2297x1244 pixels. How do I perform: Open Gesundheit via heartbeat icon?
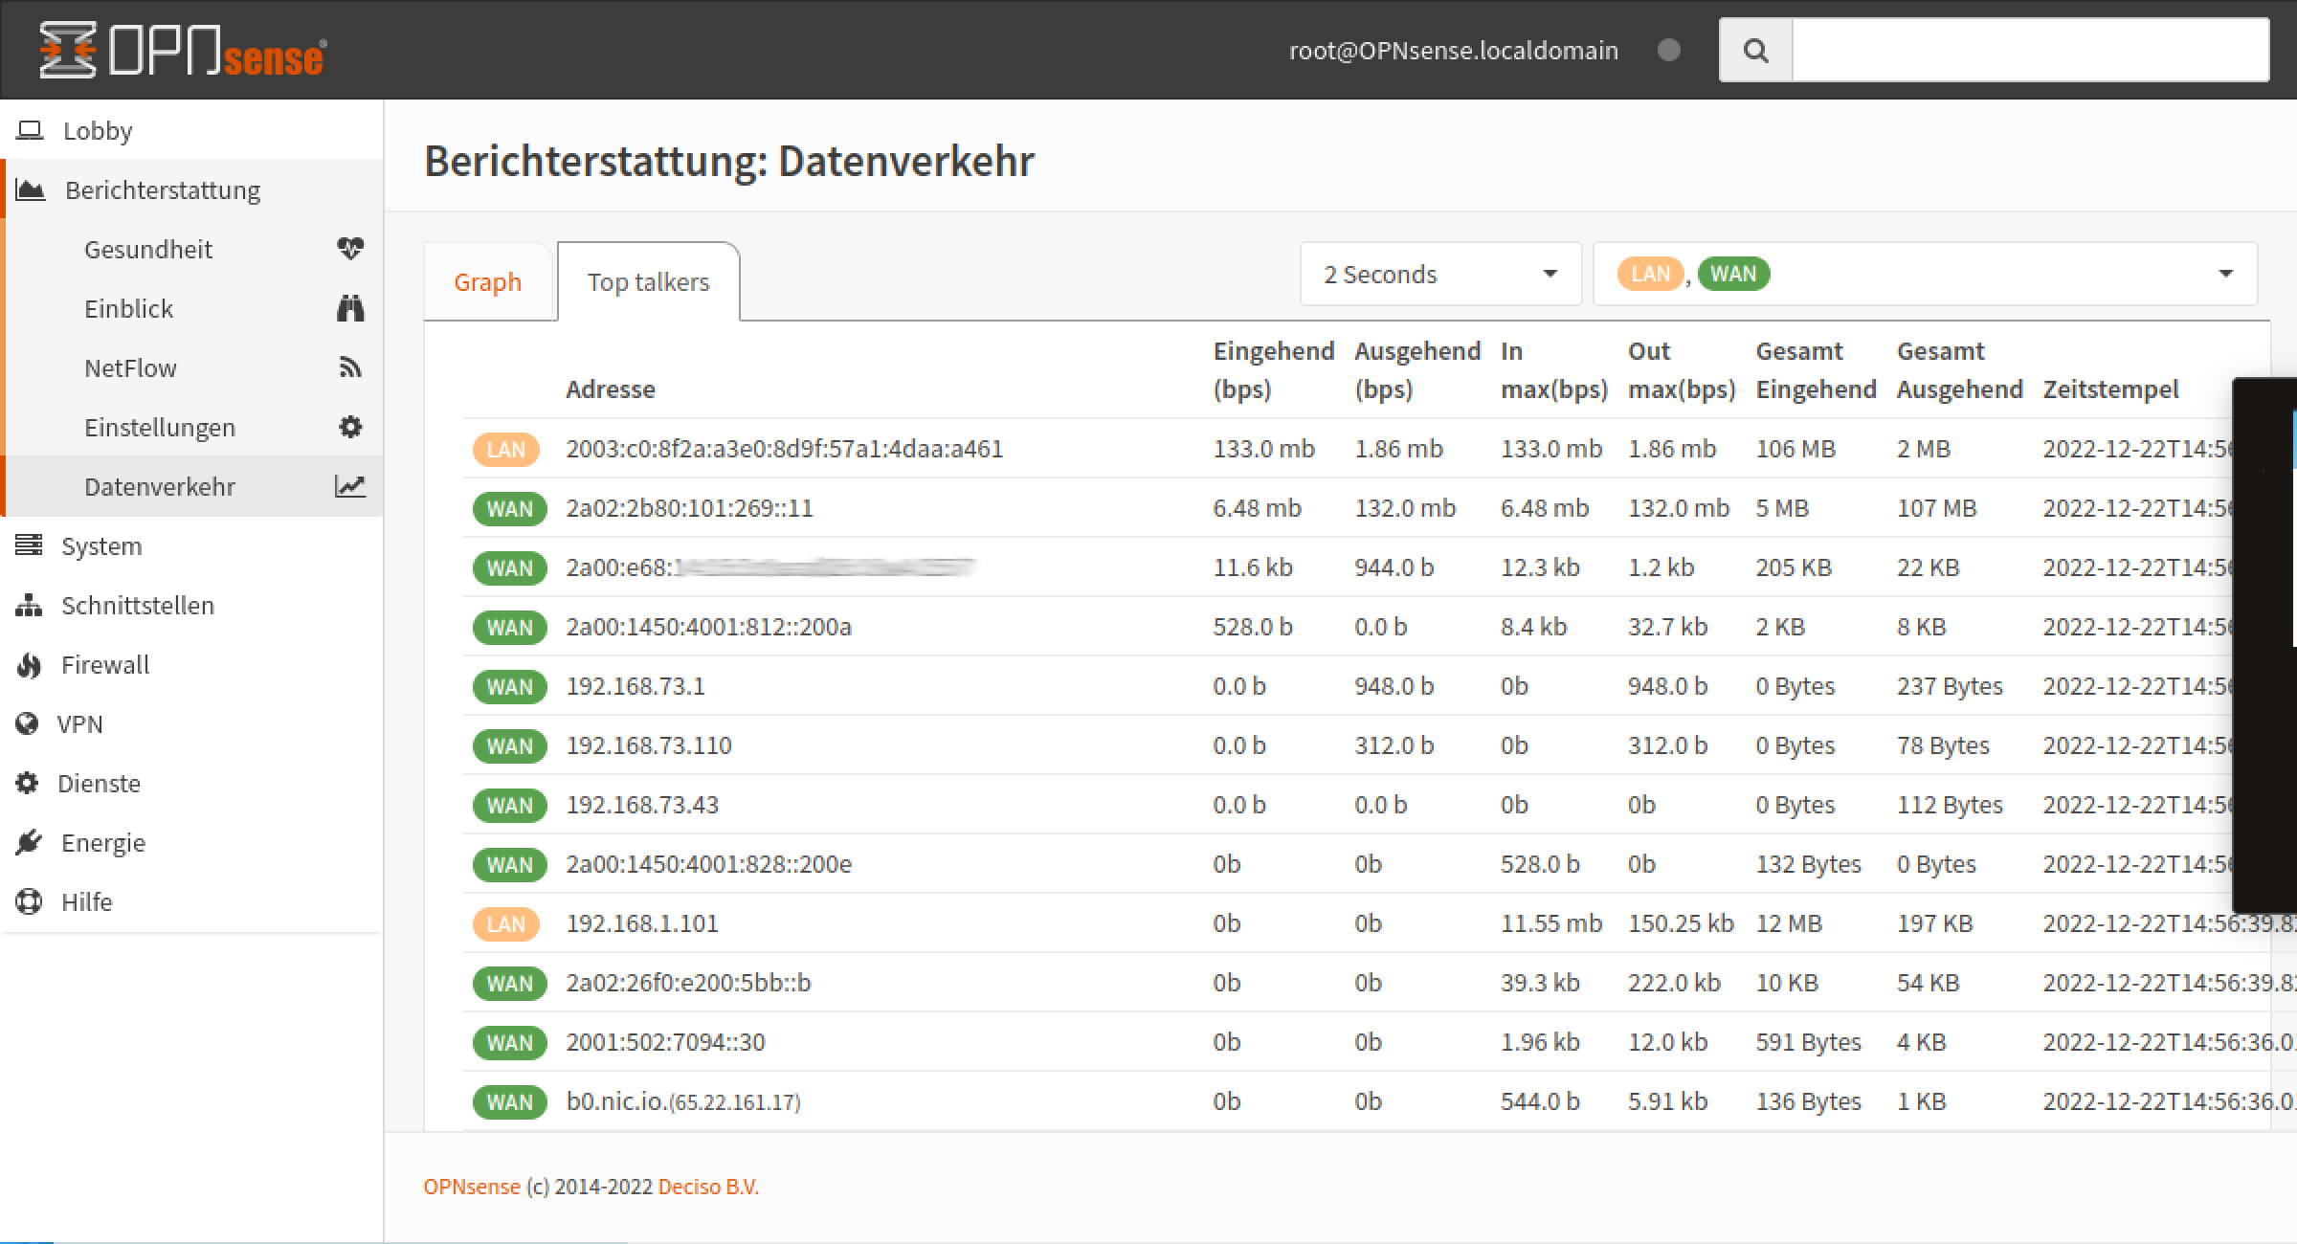350,249
